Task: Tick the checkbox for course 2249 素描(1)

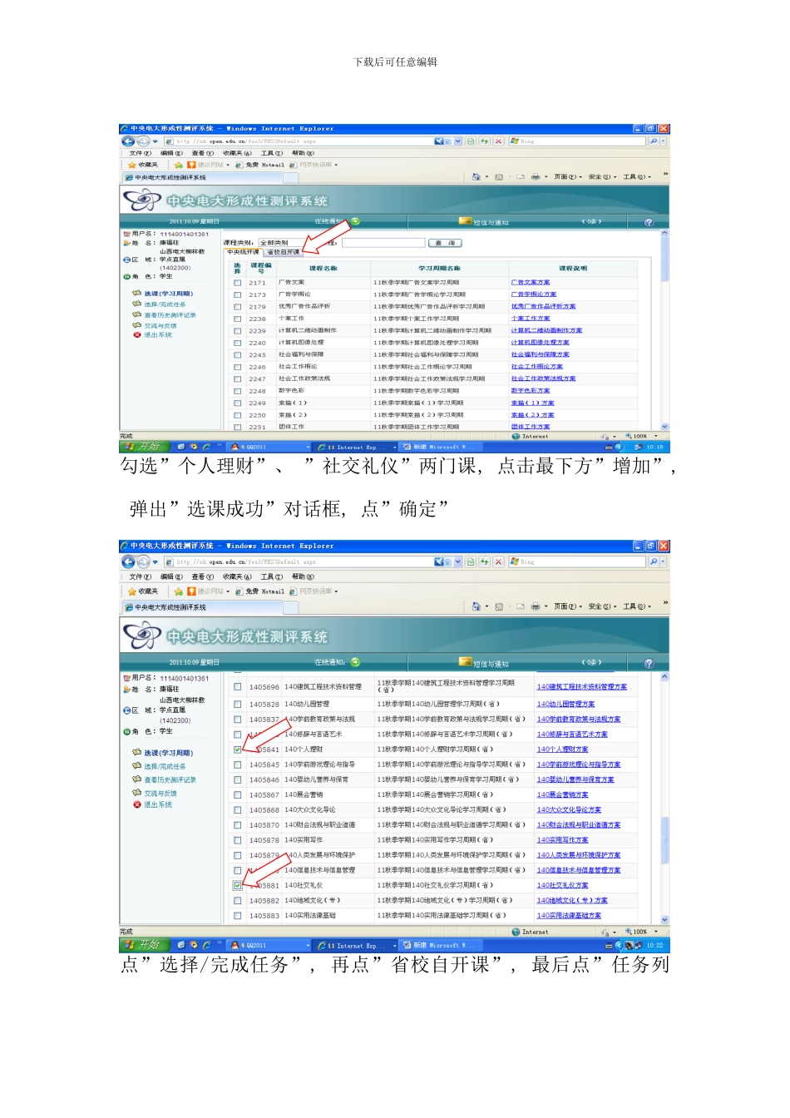Action: (x=238, y=403)
